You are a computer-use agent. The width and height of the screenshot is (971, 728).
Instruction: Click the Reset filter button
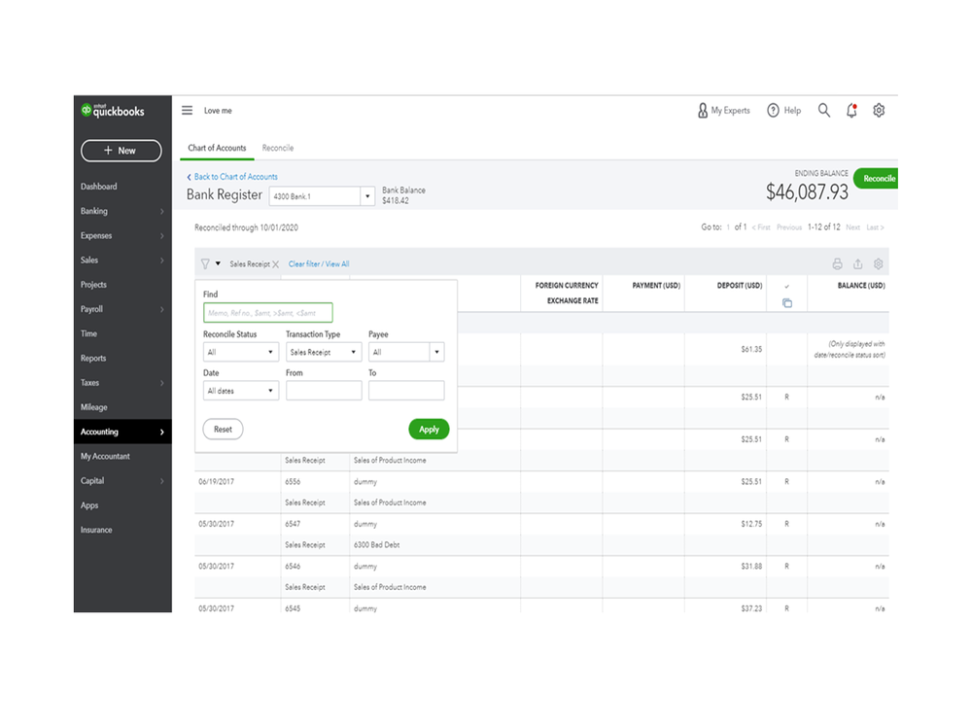[223, 429]
